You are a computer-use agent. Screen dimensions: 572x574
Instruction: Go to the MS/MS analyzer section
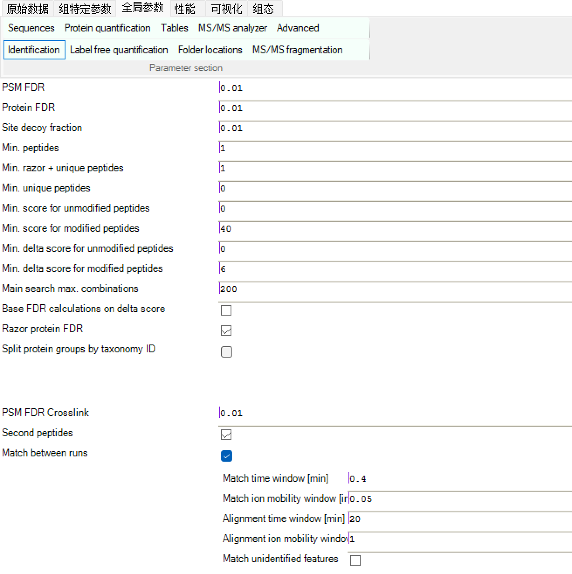[233, 28]
